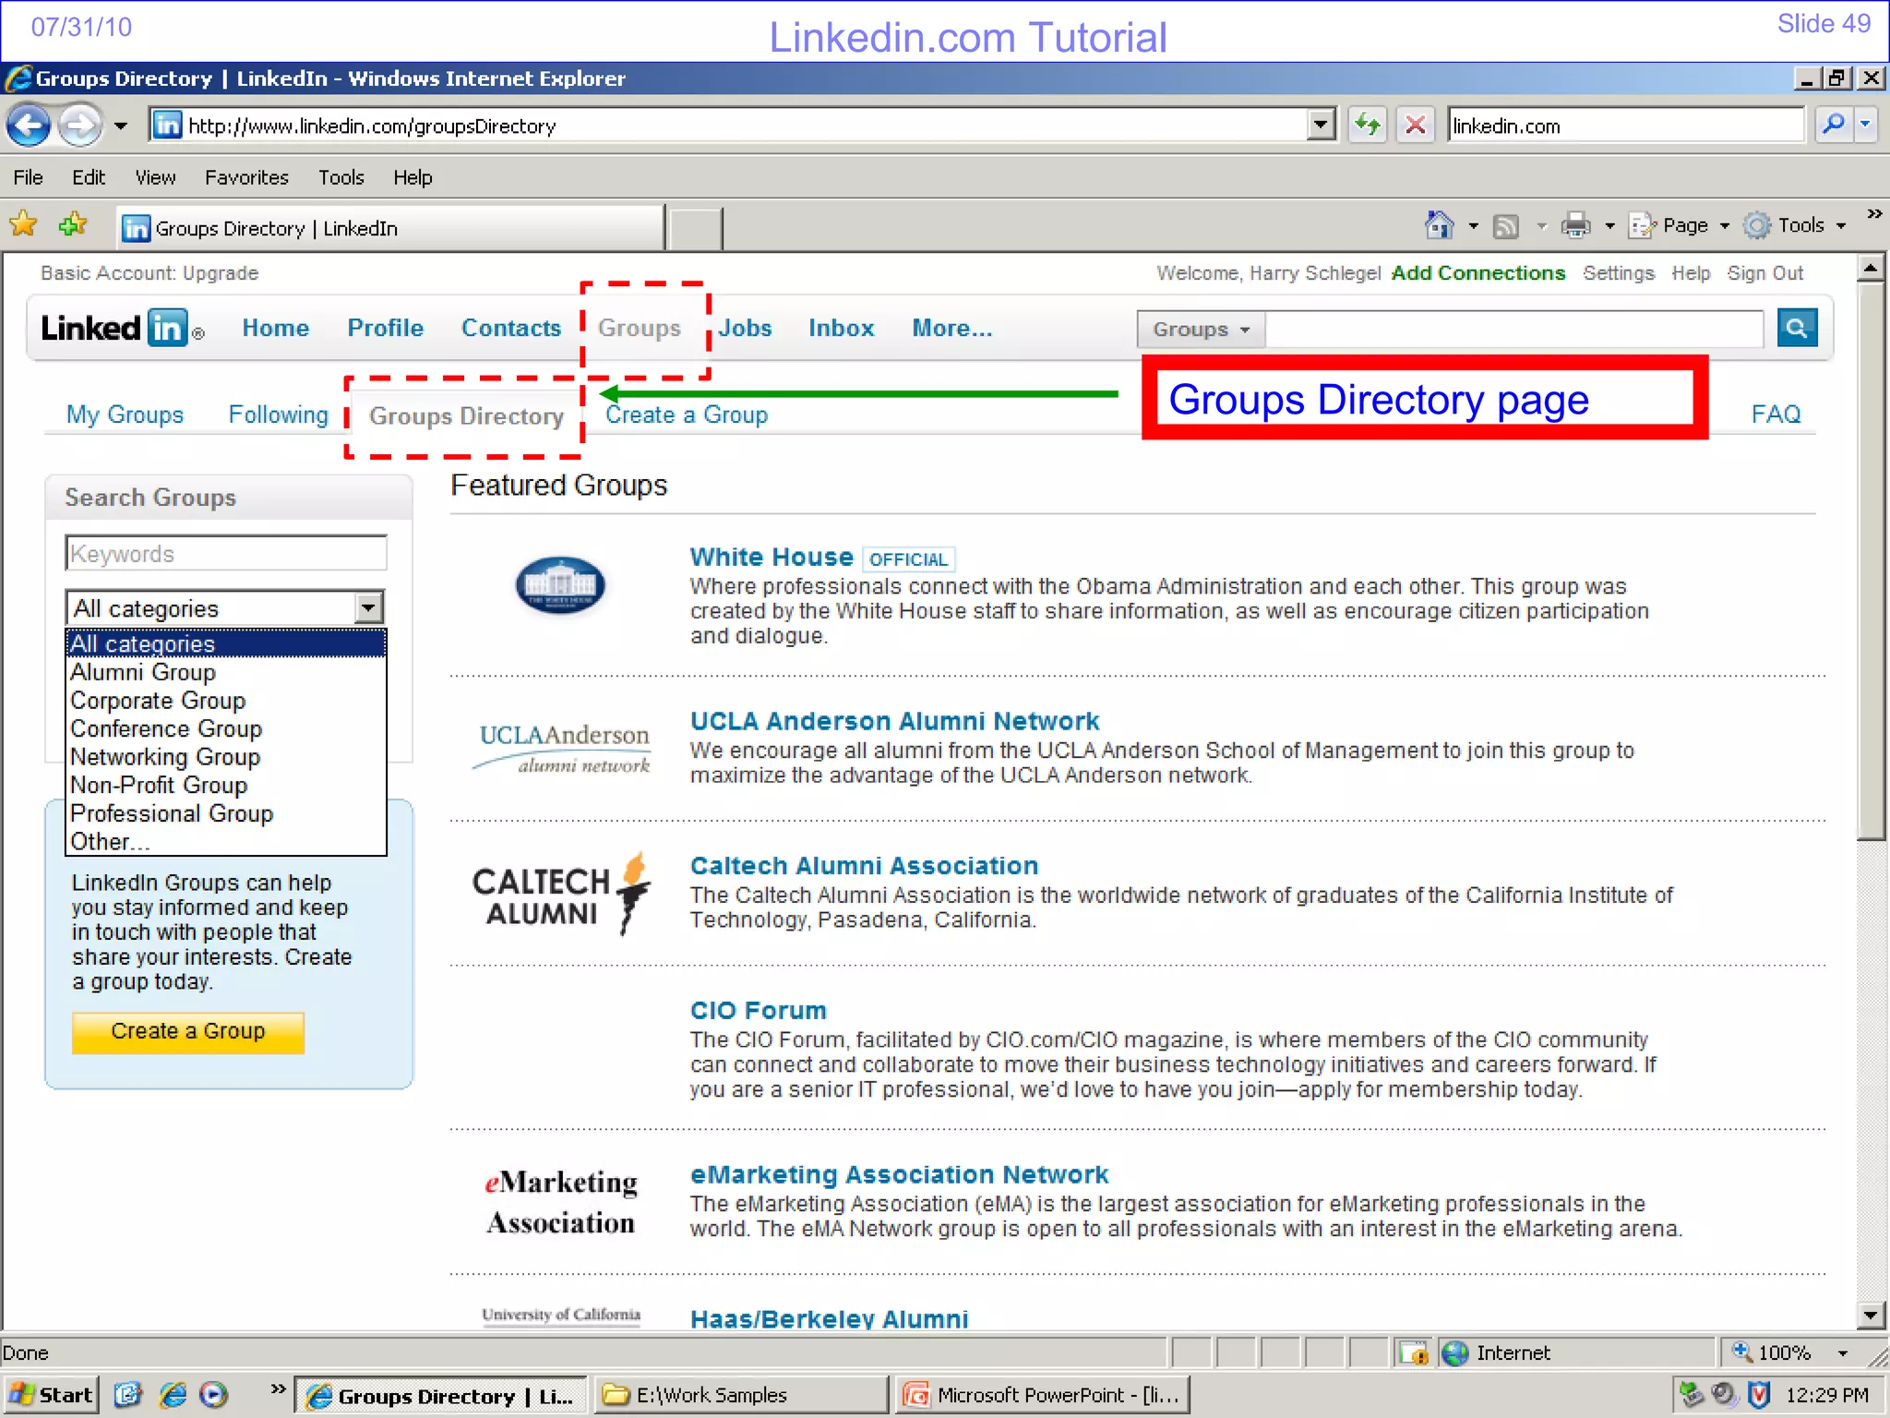This screenshot has height=1418, width=1890.
Task: Click the Create a Group tab link
Action: coord(686,415)
